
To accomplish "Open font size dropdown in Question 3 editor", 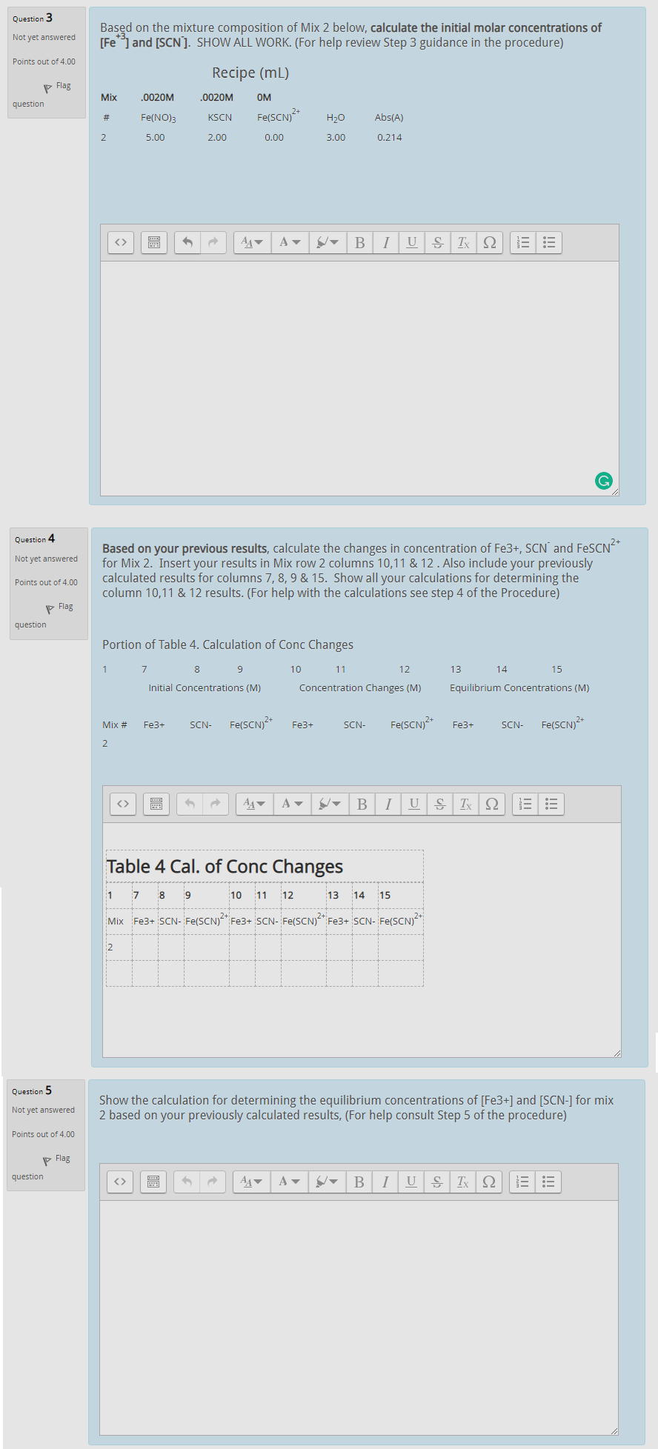I will tap(253, 242).
